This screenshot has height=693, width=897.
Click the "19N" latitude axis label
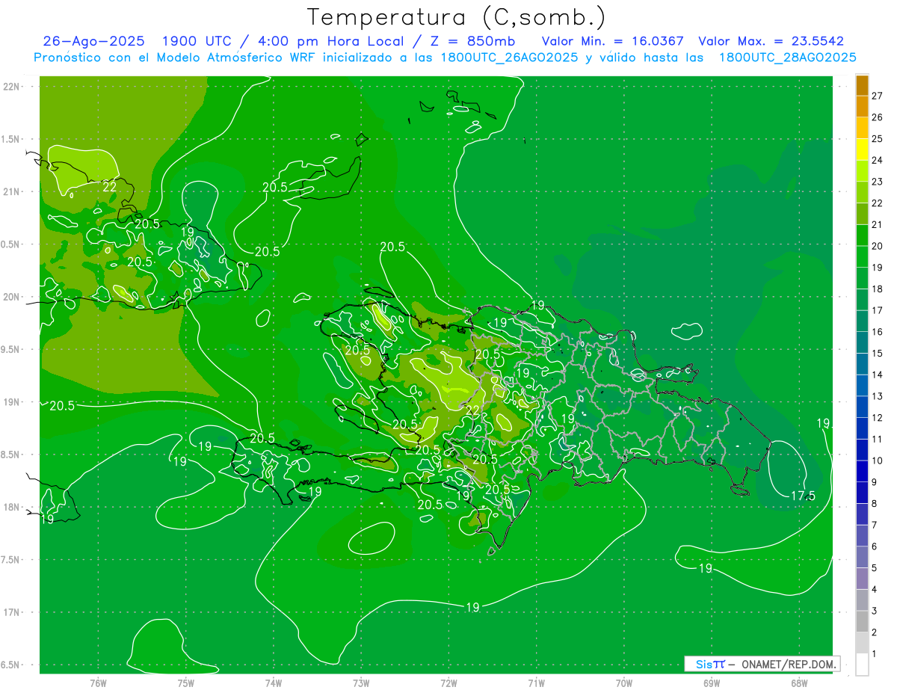point(11,402)
